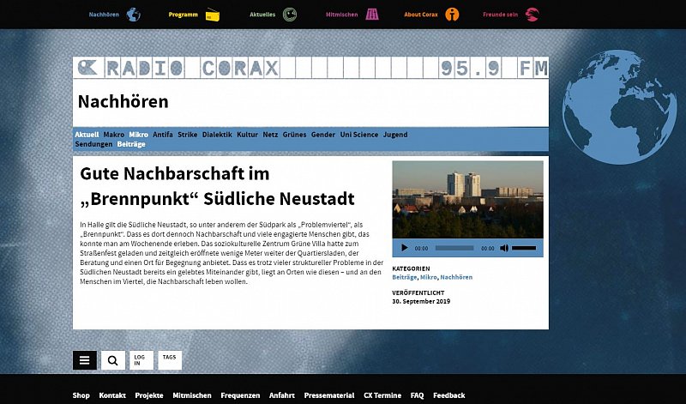Click the Nachhören page heading

[123, 101]
